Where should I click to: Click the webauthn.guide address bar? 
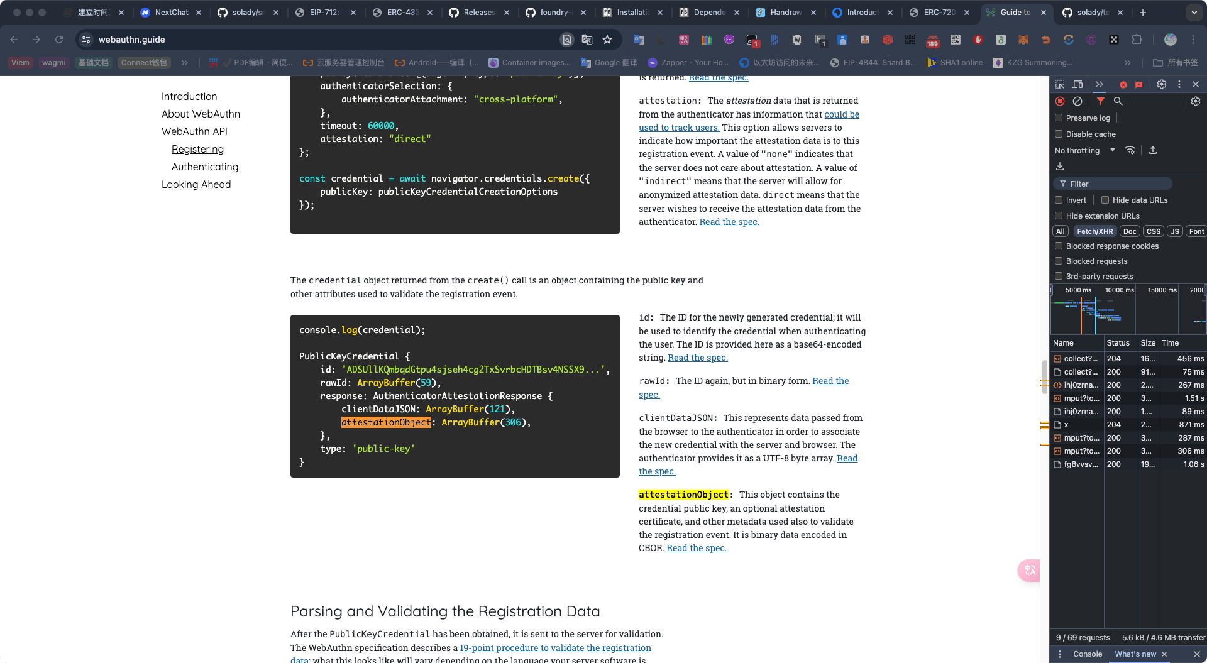pos(327,40)
